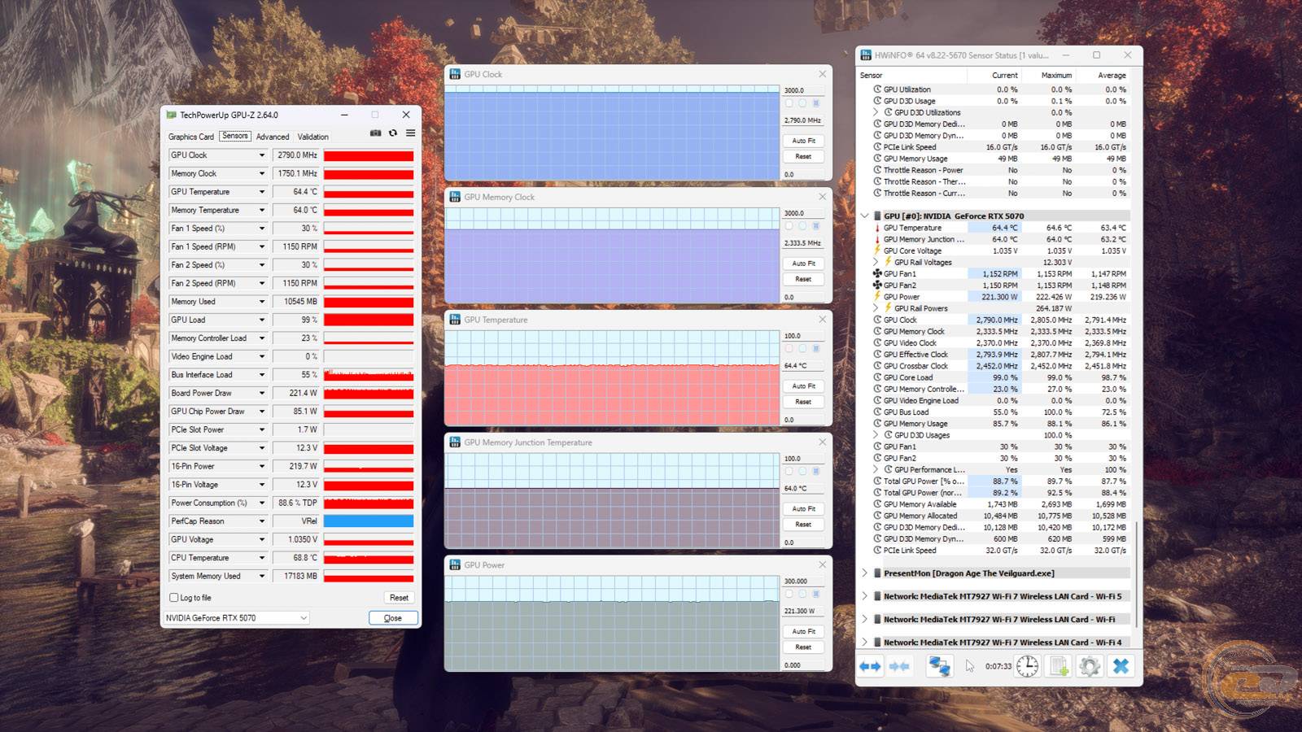Click Auto Fit in the GPU Clock graph
Screen dimensions: 1302x732
804,141
